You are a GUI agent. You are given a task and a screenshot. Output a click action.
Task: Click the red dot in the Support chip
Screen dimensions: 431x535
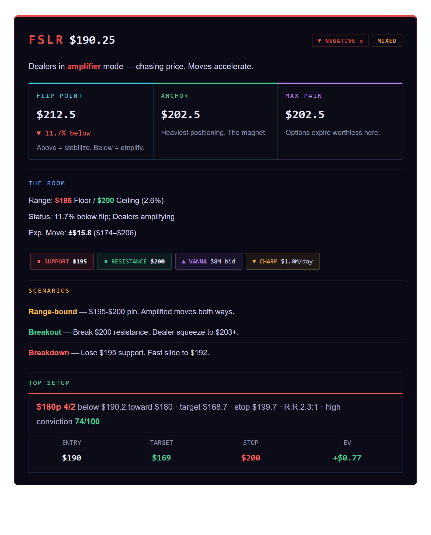(x=39, y=262)
